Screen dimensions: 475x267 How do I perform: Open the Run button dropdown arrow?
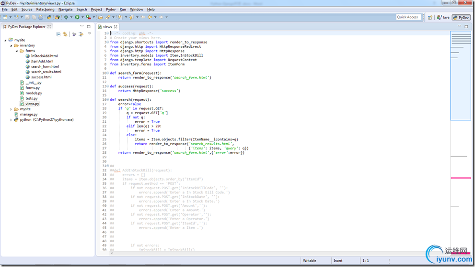point(82,17)
